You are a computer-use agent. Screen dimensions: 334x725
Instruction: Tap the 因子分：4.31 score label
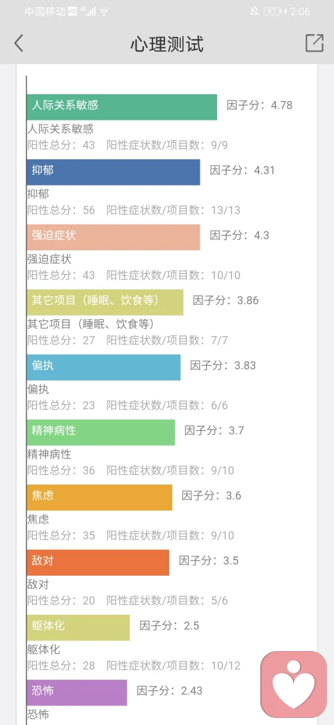click(242, 170)
